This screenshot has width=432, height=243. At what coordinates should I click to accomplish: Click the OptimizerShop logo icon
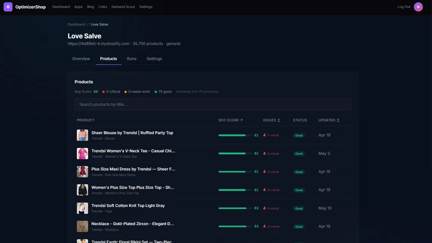[8, 7]
